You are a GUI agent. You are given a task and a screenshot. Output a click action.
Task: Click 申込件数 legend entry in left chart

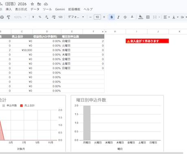(x=10, y=105)
